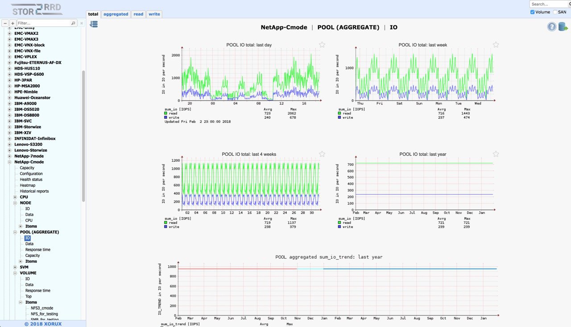Image resolution: width=571 pixels, height=327 pixels.
Task: Select Capacity under POOL (AGGREGATE)
Action: pos(33,256)
